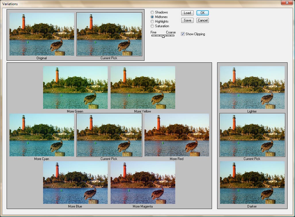The image size is (295, 217).
Task: Pick the More Blue thumbnail
Action: pyautogui.click(x=75, y=182)
